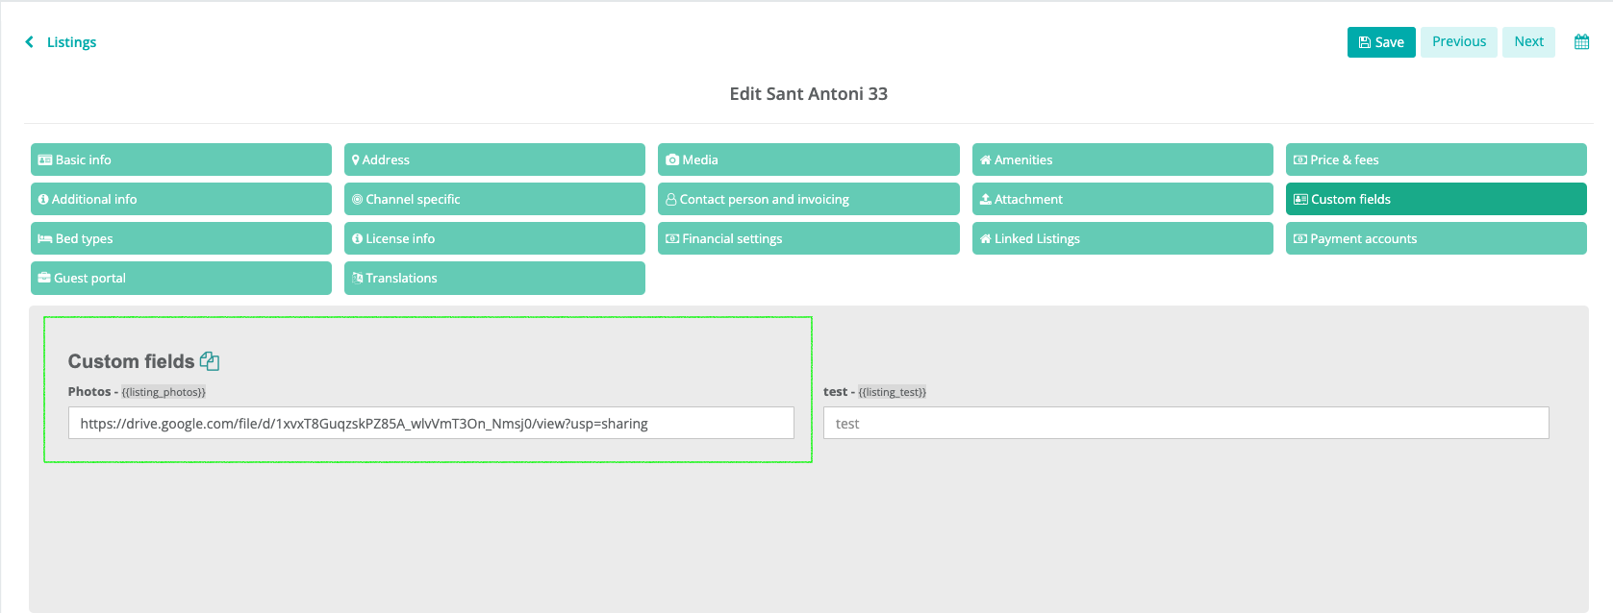Viewport: 1613px width, 613px height.
Task: Focus the test custom field input
Action: click(x=1185, y=423)
